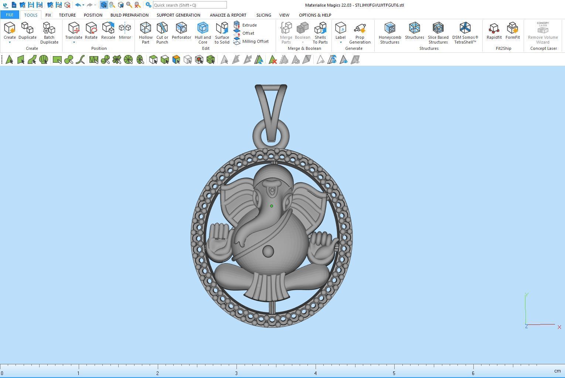Click the Extrude command

point(245,25)
